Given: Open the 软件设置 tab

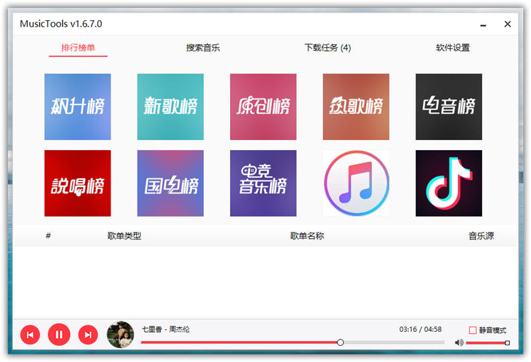Looking at the screenshot, I should (453, 48).
